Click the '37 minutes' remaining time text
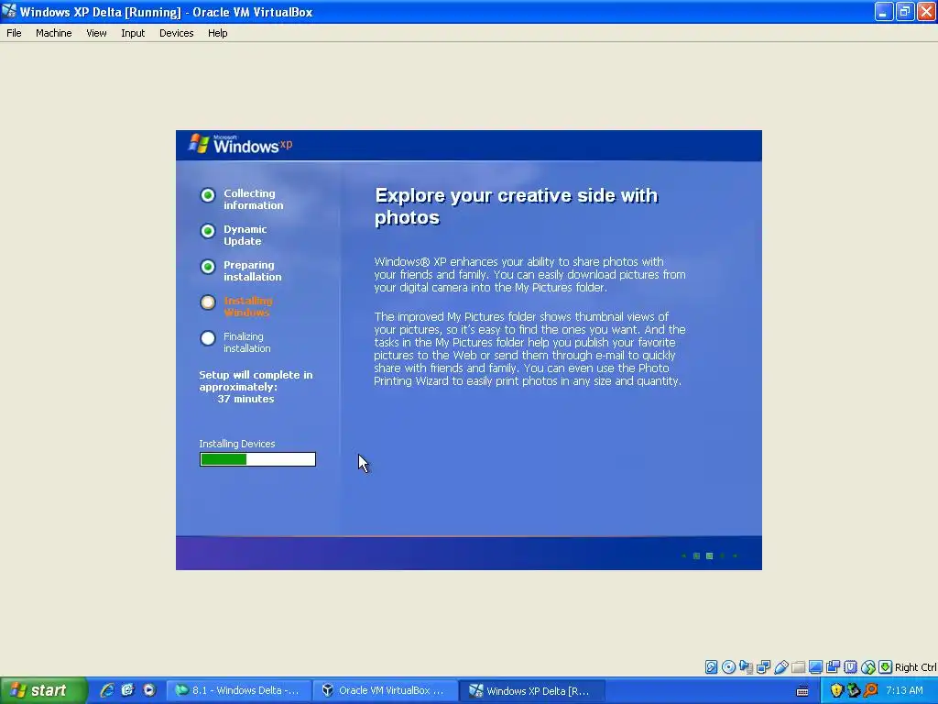This screenshot has height=704, width=938. (x=245, y=399)
